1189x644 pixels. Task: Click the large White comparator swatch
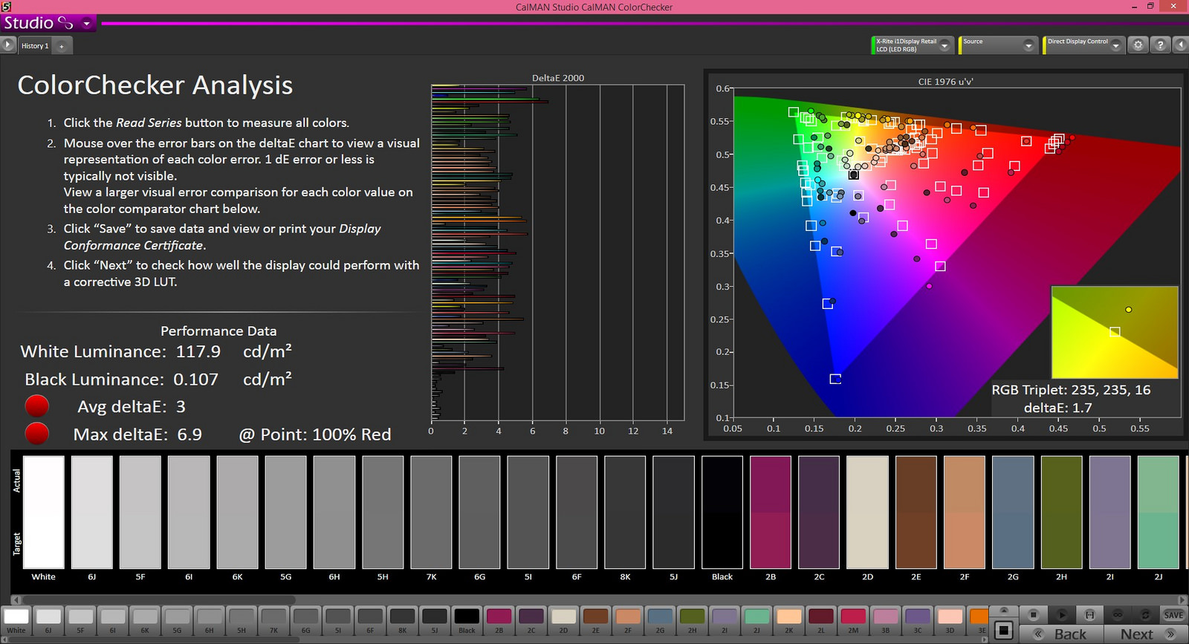[x=44, y=513]
